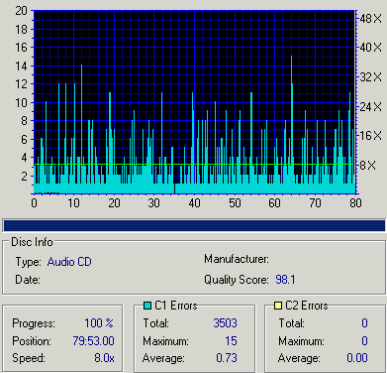387x373 pixels.
Task: Click the Position value 79:53.00
Action: 93,341
